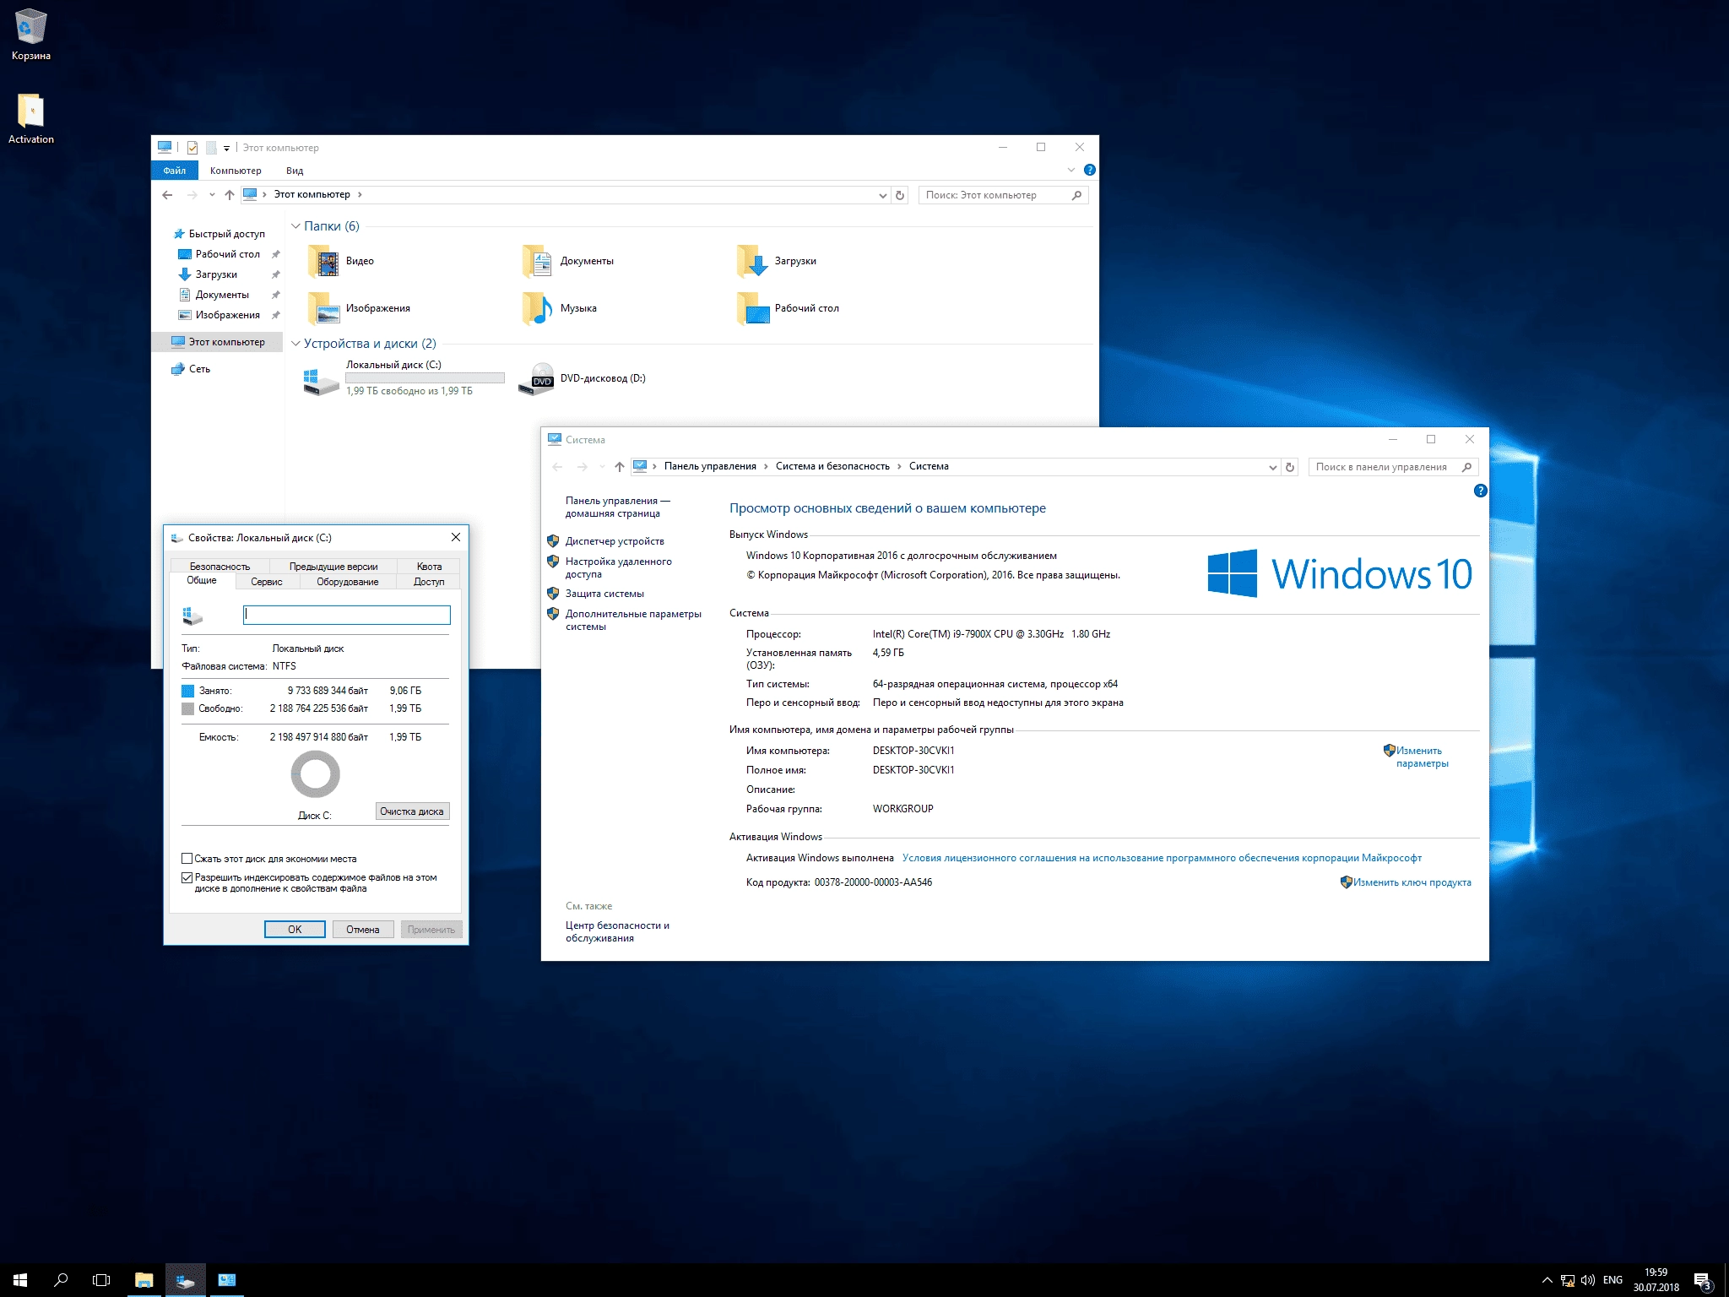Screen dimensions: 1729x1297
Task: Click the up arrow in System window
Action: [x=620, y=467]
